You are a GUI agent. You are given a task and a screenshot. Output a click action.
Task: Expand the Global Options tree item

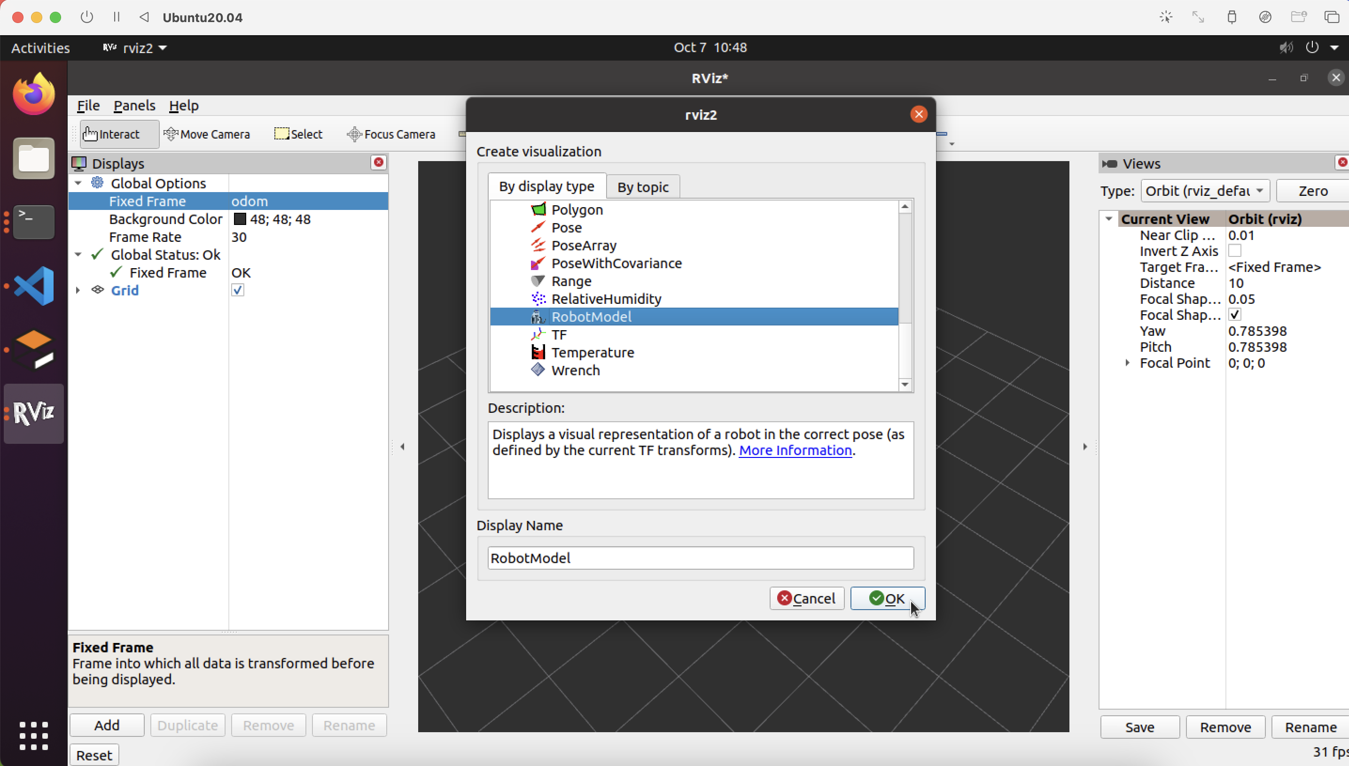pyautogui.click(x=79, y=183)
